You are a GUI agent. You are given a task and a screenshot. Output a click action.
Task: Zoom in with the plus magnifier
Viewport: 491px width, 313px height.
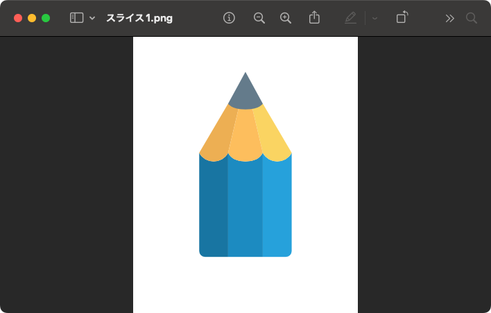pos(286,18)
